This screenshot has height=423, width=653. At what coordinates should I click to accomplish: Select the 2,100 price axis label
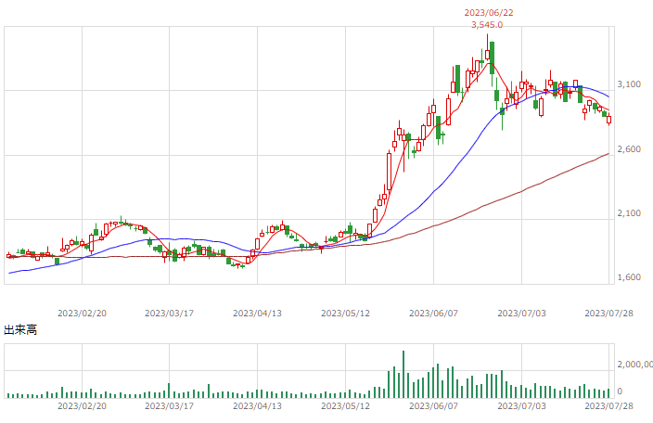click(x=629, y=213)
